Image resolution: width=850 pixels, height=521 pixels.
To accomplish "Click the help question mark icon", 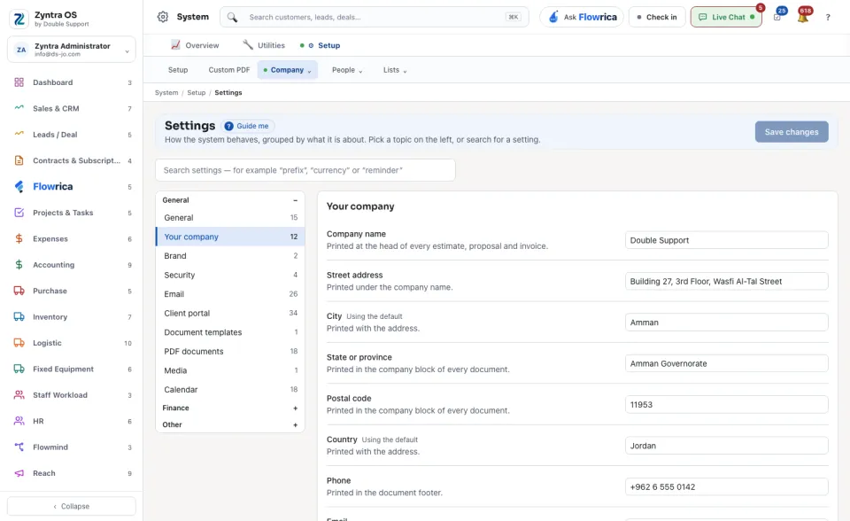I will click(x=828, y=18).
